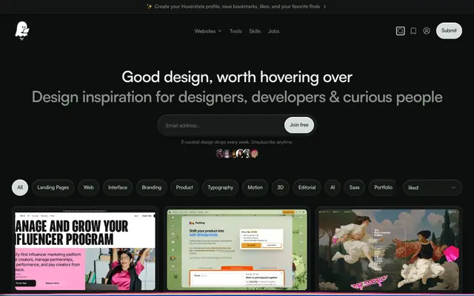
Task: Select the Branding filter chip
Action: pos(151,187)
